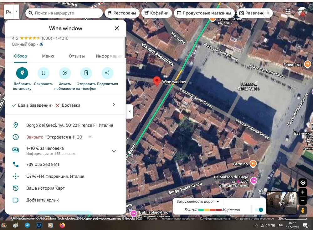Turn off the traffic layer toggle switch
The width and height of the screenshot is (313, 230).
click(x=259, y=210)
